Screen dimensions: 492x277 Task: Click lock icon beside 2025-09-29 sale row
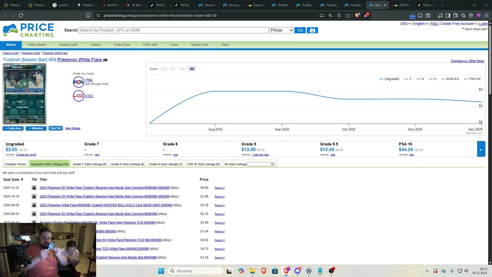(x=34, y=205)
